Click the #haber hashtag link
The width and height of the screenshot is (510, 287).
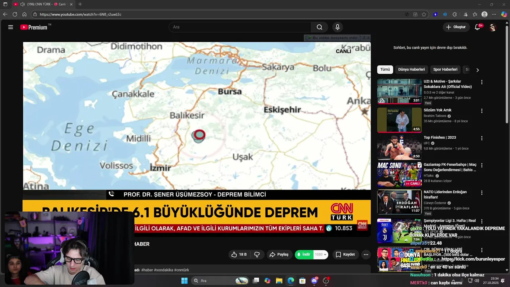point(147,270)
